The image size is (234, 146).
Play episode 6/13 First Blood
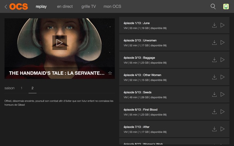pyautogui.click(x=222, y=111)
